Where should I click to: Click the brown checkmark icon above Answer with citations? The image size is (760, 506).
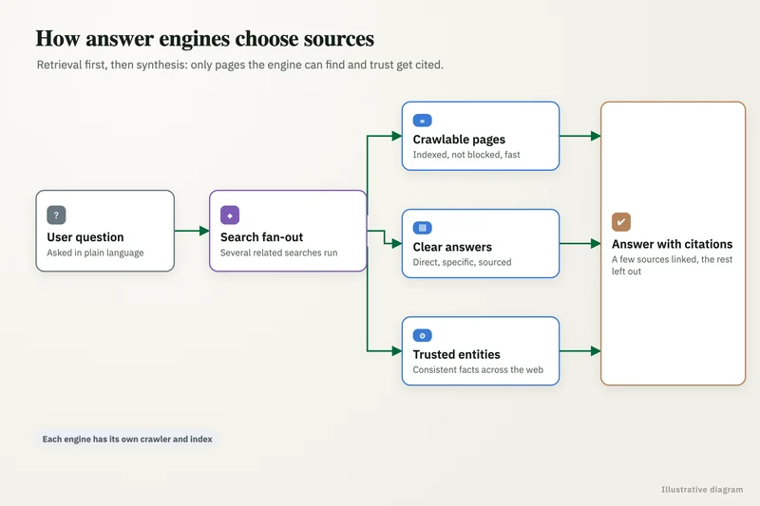click(621, 222)
